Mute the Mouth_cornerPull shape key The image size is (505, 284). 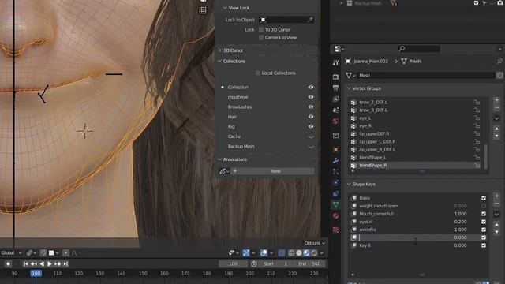coord(484,214)
